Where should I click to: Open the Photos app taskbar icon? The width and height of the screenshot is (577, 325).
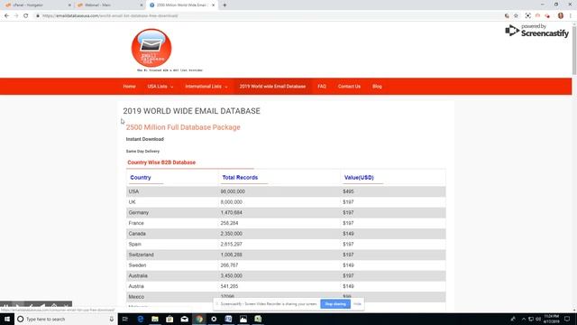(x=243, y=319)
